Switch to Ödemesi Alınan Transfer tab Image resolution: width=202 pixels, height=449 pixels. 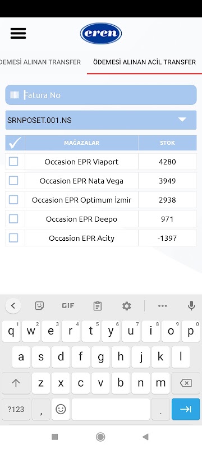[40, 62]
